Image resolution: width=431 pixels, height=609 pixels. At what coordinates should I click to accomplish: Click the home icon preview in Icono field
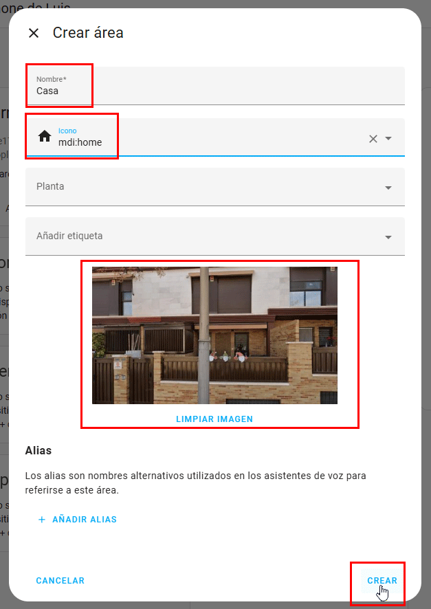[45, 137]
